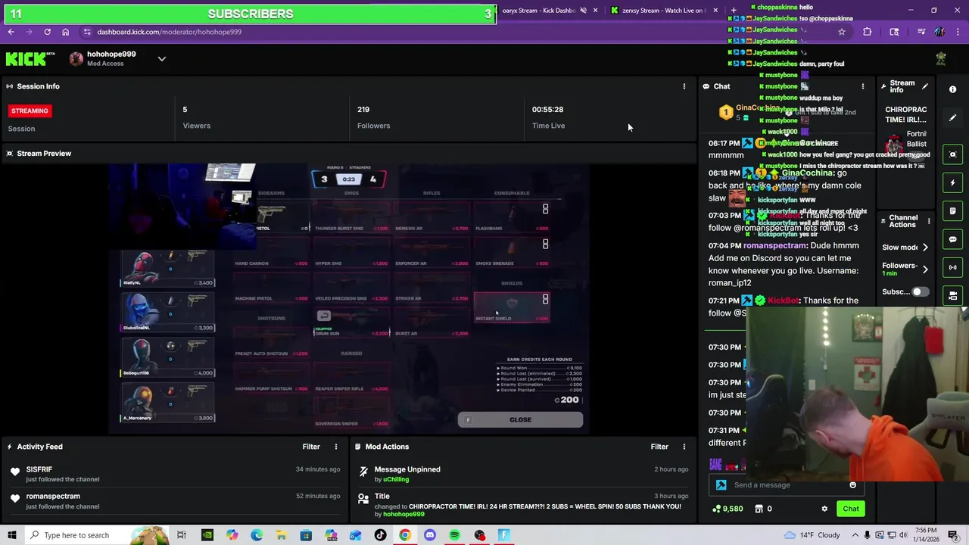Click romanspectram follow entry in Activity Feed
The height and width of the screenshot is (545, 969).
pos(174,501)
